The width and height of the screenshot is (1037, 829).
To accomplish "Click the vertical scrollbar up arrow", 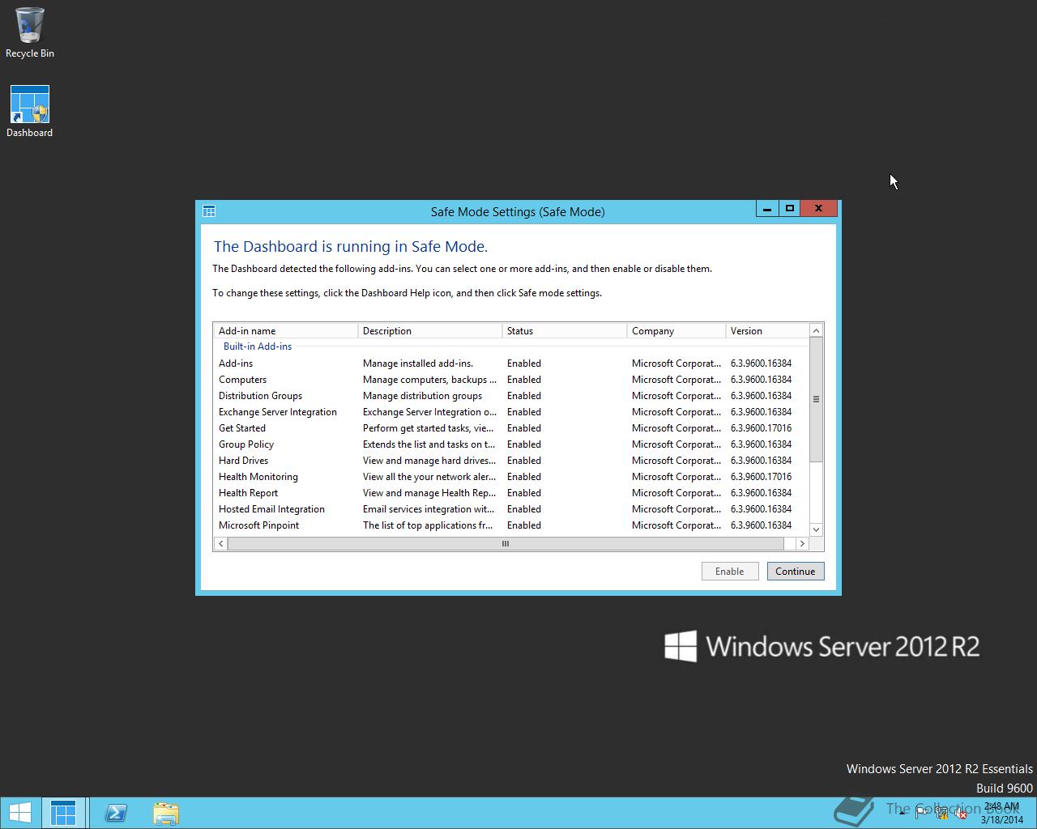I will (816, 330).
